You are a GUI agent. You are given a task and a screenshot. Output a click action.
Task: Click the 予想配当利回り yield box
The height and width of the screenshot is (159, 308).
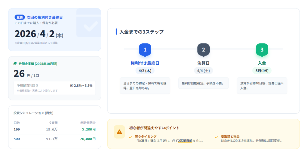click(54, 87)
